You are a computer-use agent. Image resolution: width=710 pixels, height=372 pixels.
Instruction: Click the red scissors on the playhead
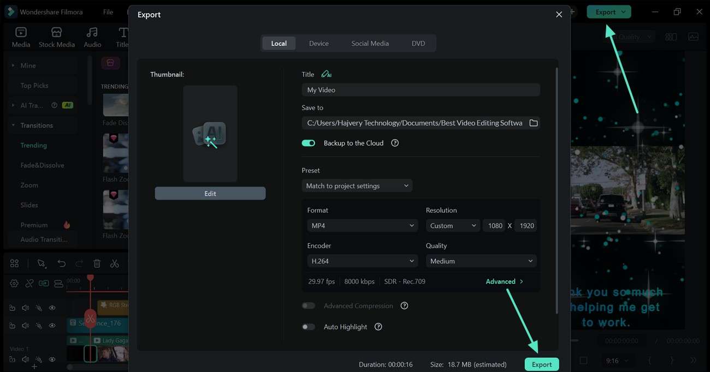(90, 318)
